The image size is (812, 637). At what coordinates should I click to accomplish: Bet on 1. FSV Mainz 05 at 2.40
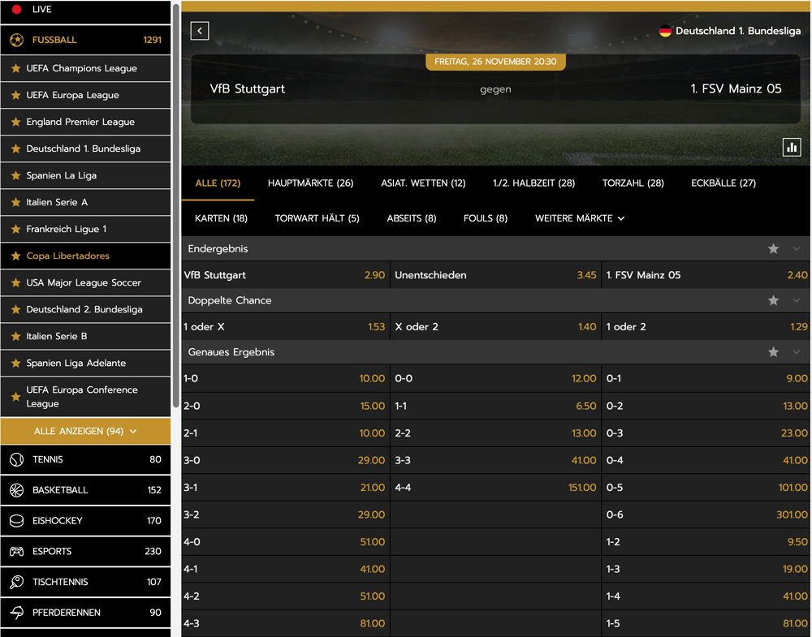coord(706,275)
